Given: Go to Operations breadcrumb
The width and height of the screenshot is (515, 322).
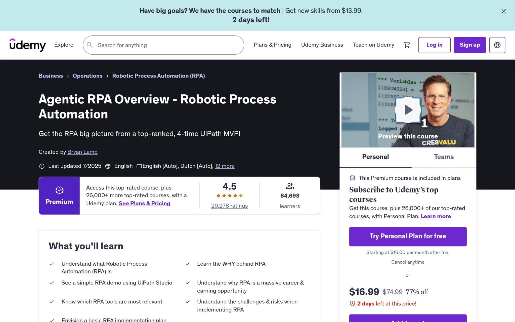Looking at the screenshot, I should coord(88,76).
